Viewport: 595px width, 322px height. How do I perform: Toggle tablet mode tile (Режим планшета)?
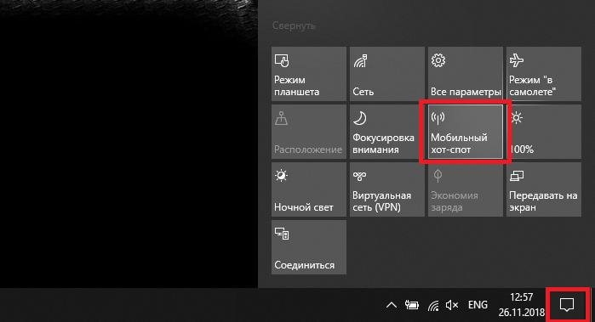point(309,74)
